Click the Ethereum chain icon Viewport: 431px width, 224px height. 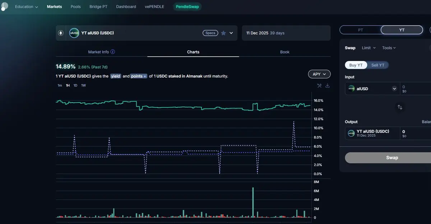(61, 33)
